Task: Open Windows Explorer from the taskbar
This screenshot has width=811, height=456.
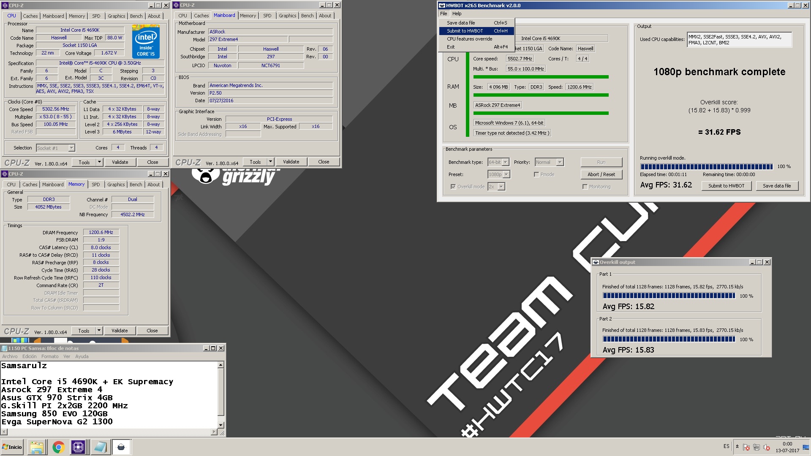Action: (37, 447)
